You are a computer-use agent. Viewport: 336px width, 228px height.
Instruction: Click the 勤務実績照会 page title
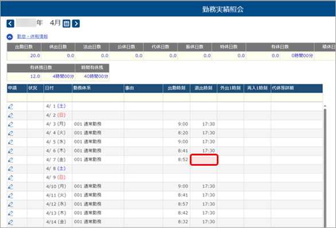coord(223,9)
